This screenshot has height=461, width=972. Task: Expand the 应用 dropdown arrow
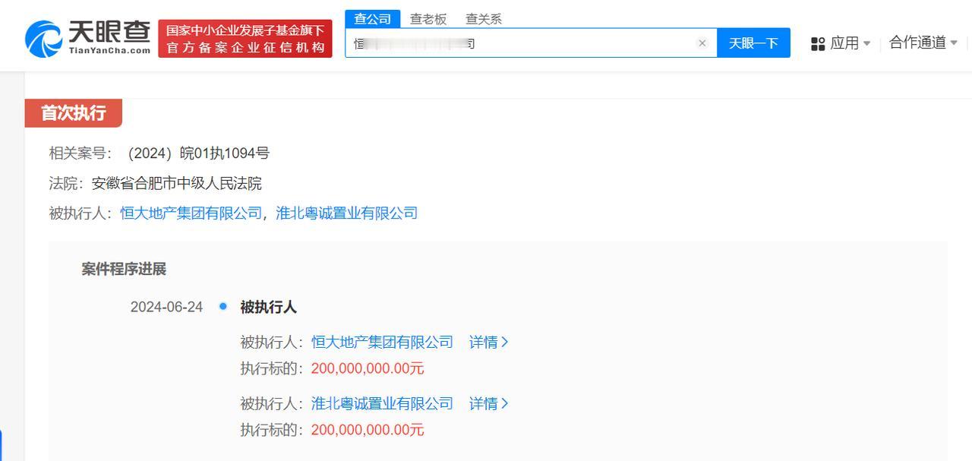point(867,44)
